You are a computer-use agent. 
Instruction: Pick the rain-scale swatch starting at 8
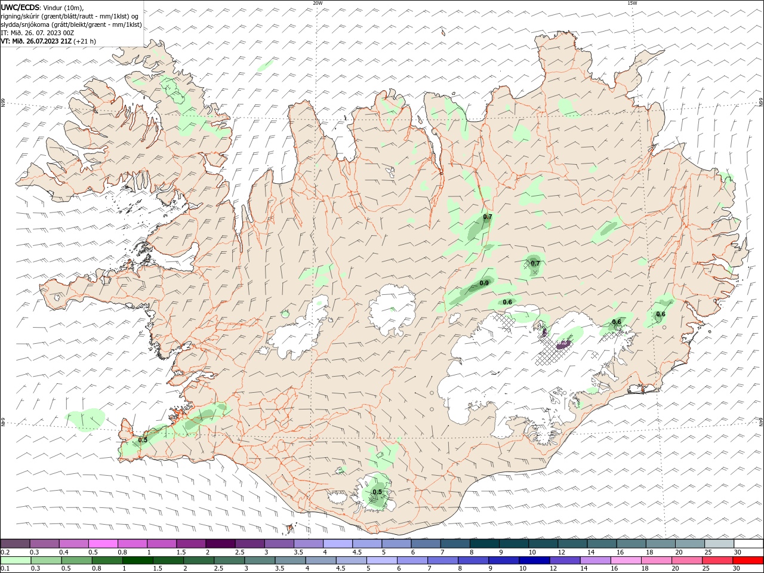pos(473,560)
